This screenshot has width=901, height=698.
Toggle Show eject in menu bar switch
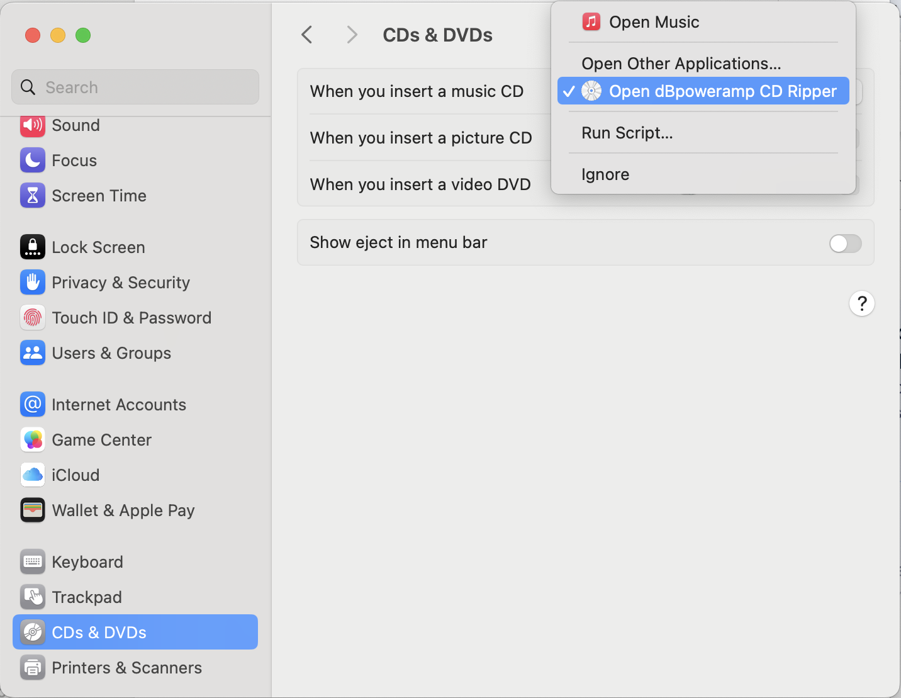click(x=845, y=244)
